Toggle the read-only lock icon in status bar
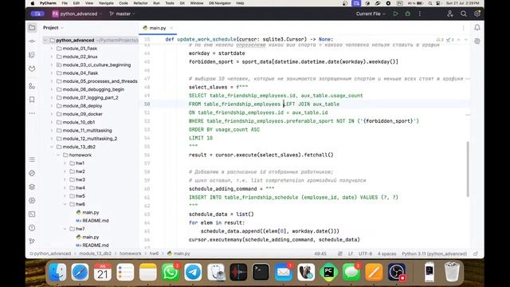The image size is (510, 287). (476, 254)
